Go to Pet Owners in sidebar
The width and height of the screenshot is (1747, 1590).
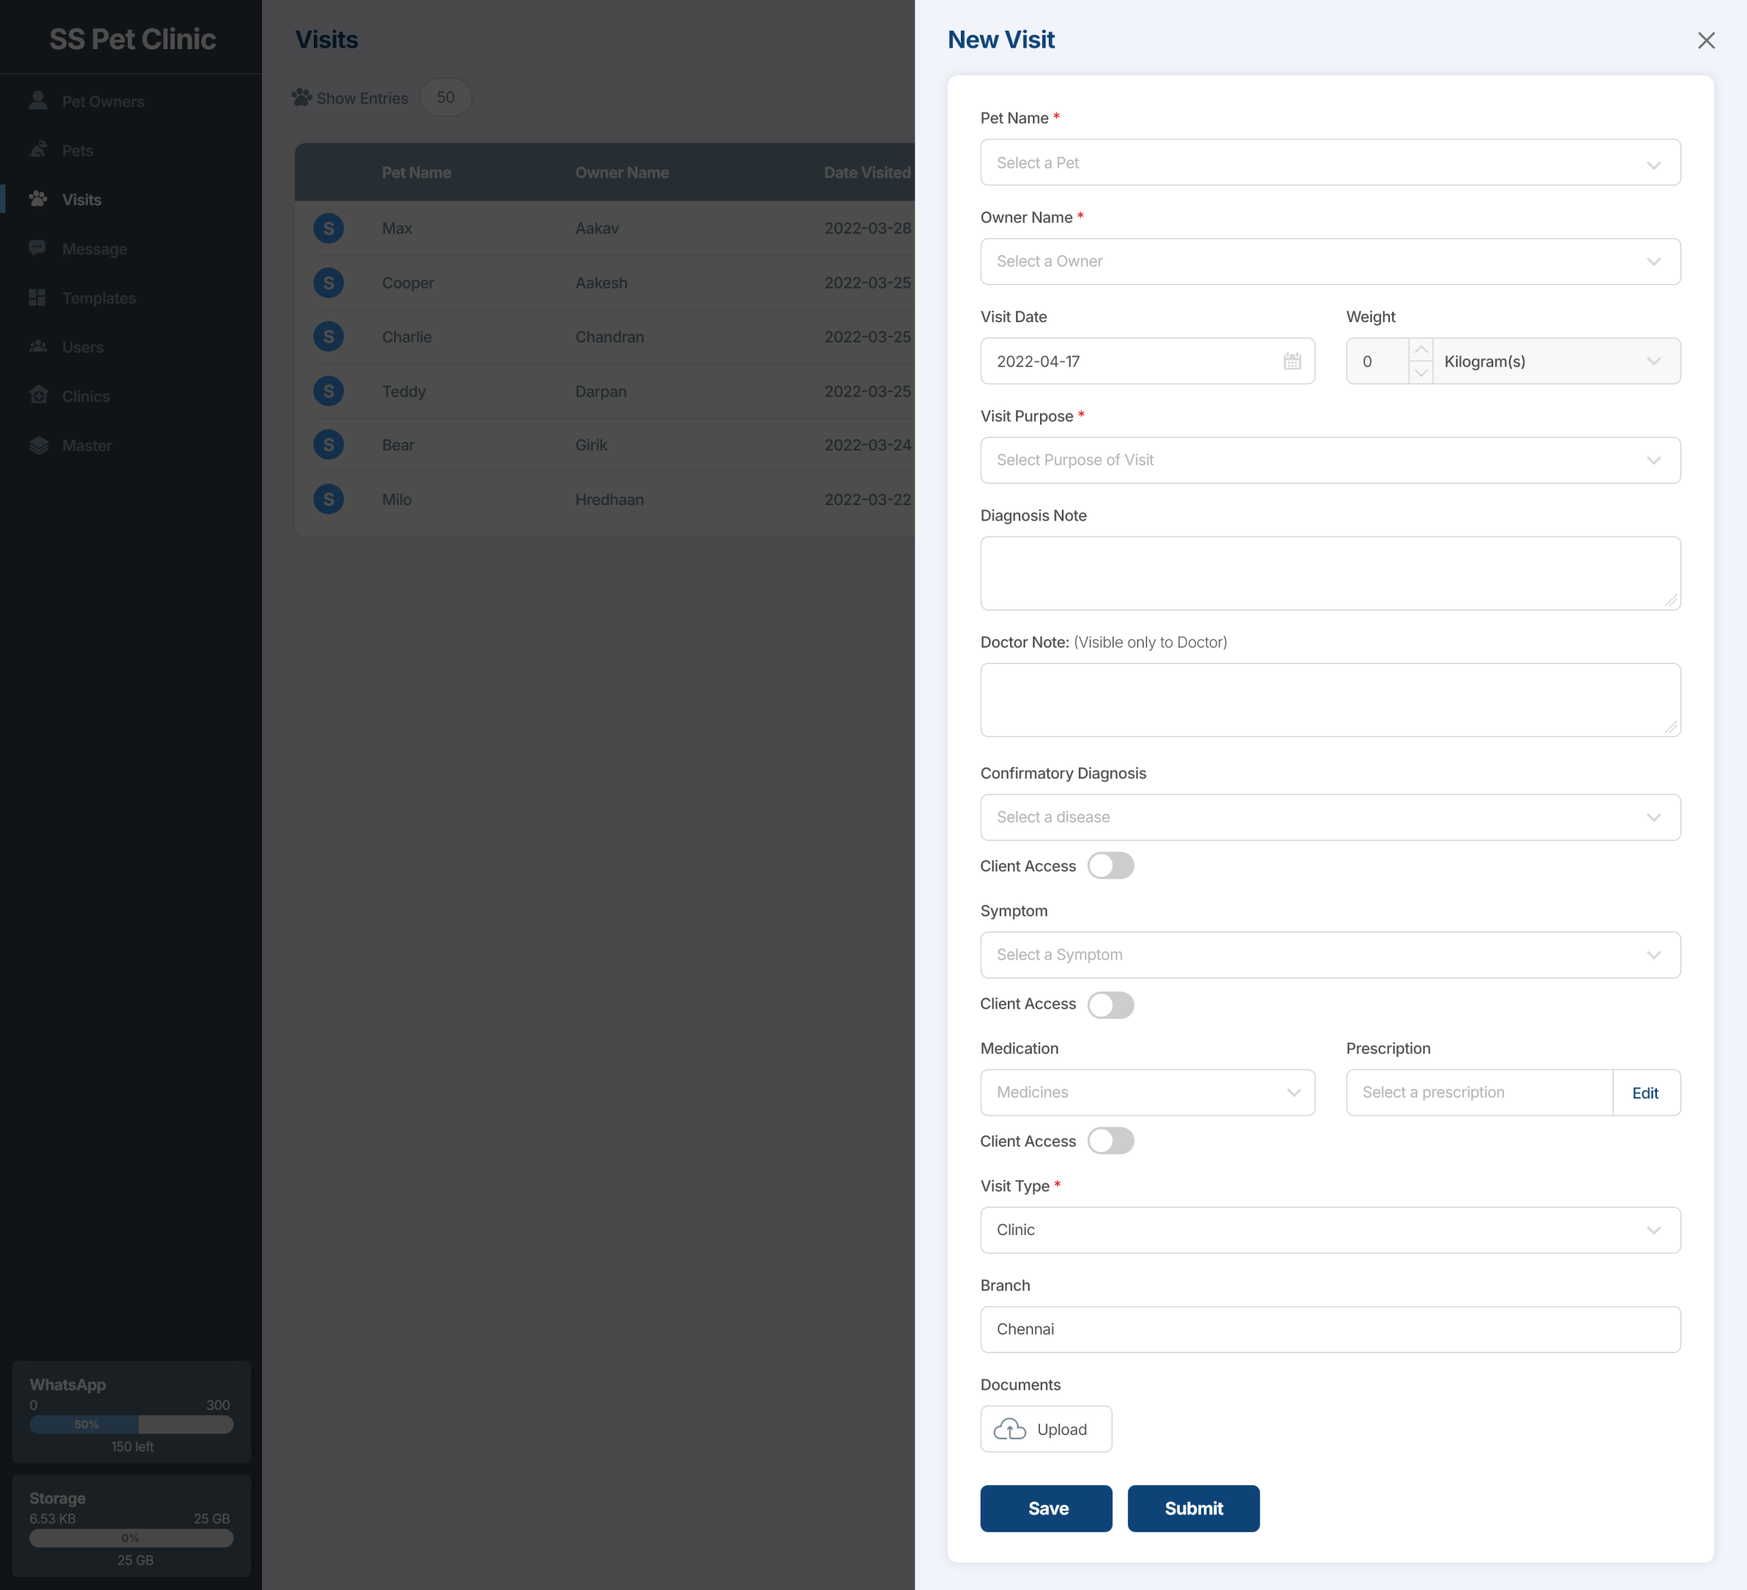pyautogui.click(x=103, y=102)
